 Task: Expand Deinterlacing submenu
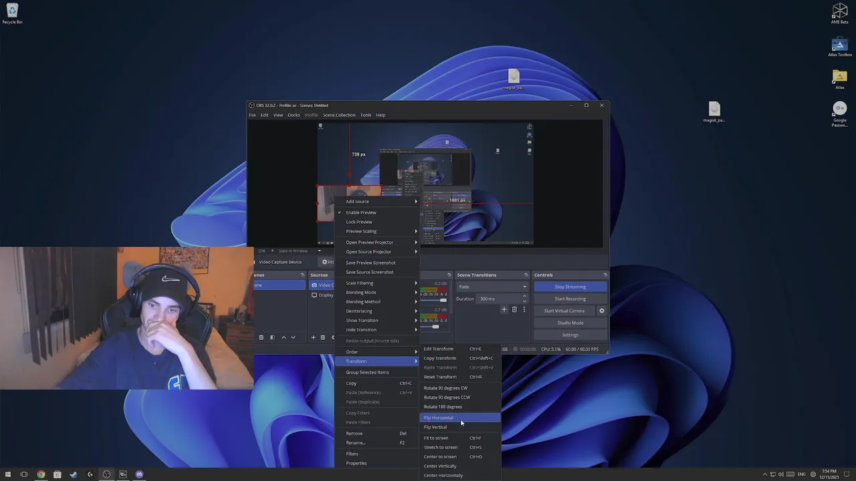377,311
